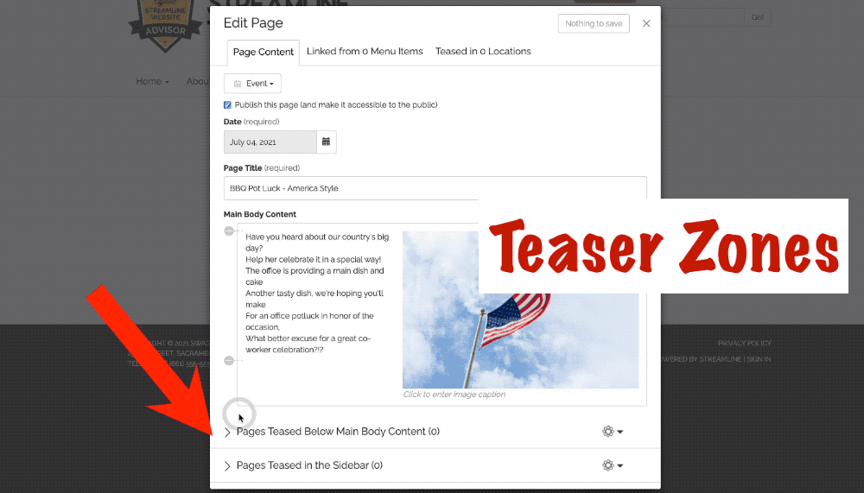This screenshot has width=864, height=493.
Task: Select the American flag image
Action: [x=520, y=310]
